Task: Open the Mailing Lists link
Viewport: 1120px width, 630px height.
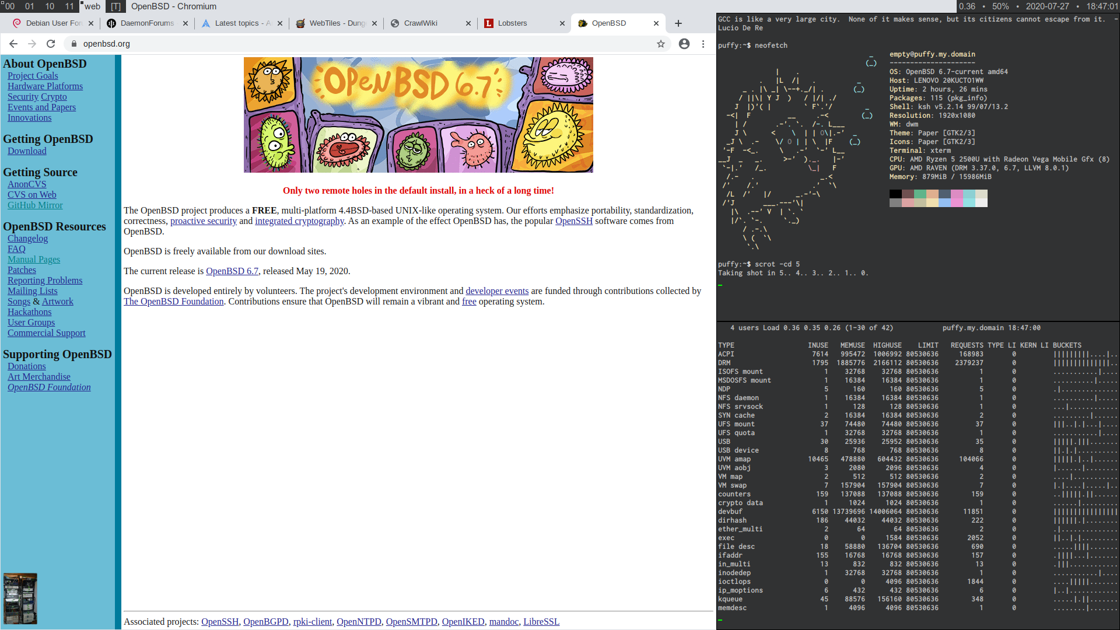Action: pos(33,291)
